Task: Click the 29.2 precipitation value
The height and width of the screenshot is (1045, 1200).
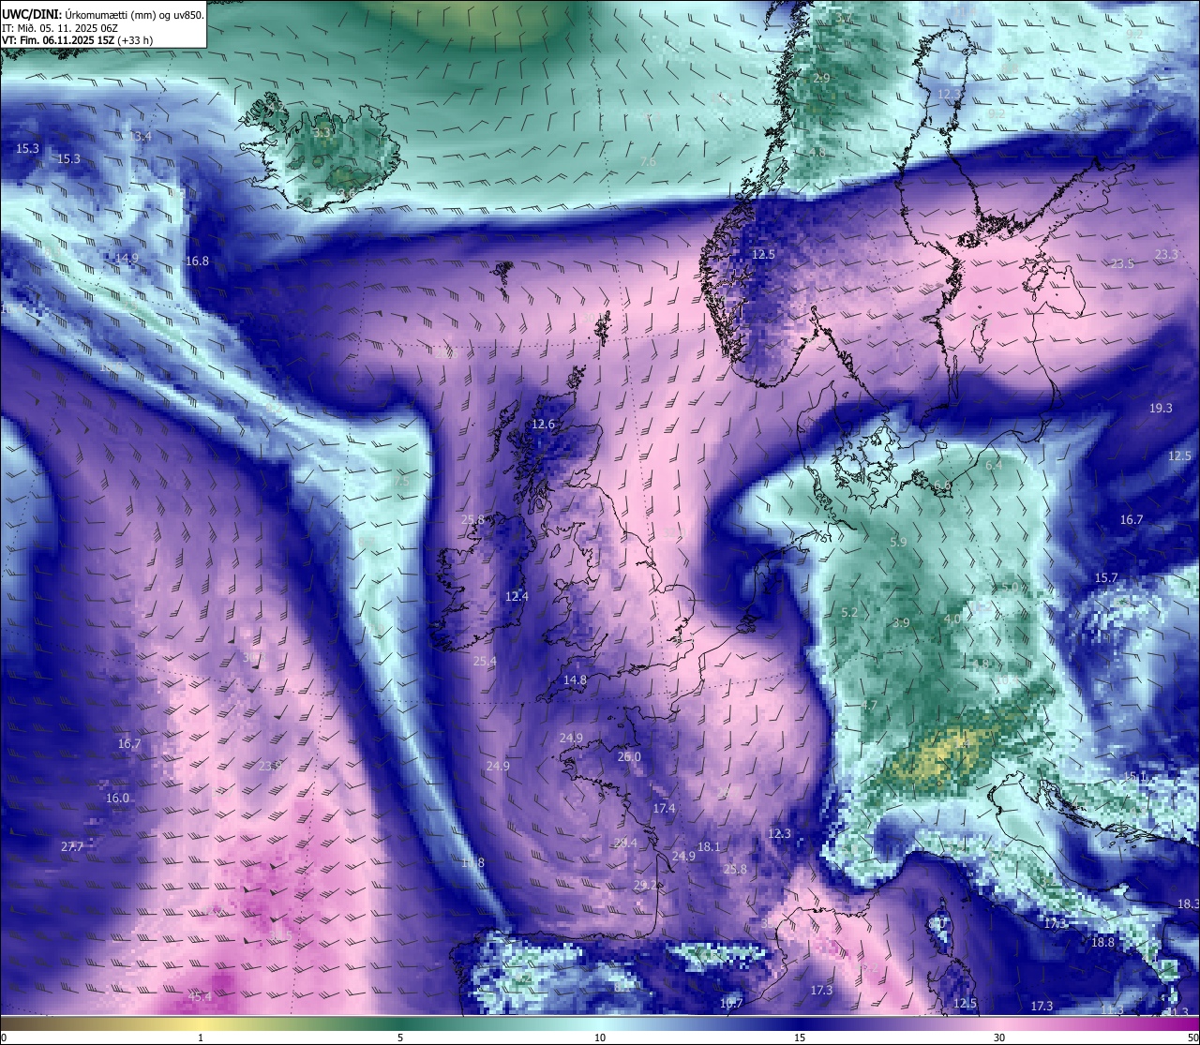Action: coord(645,885)
